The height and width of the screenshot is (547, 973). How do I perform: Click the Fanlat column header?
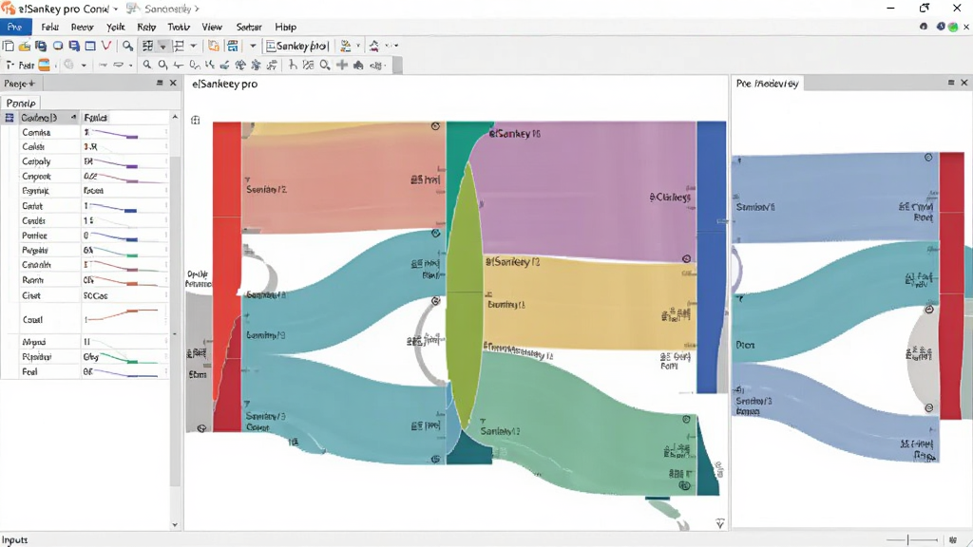96,117
